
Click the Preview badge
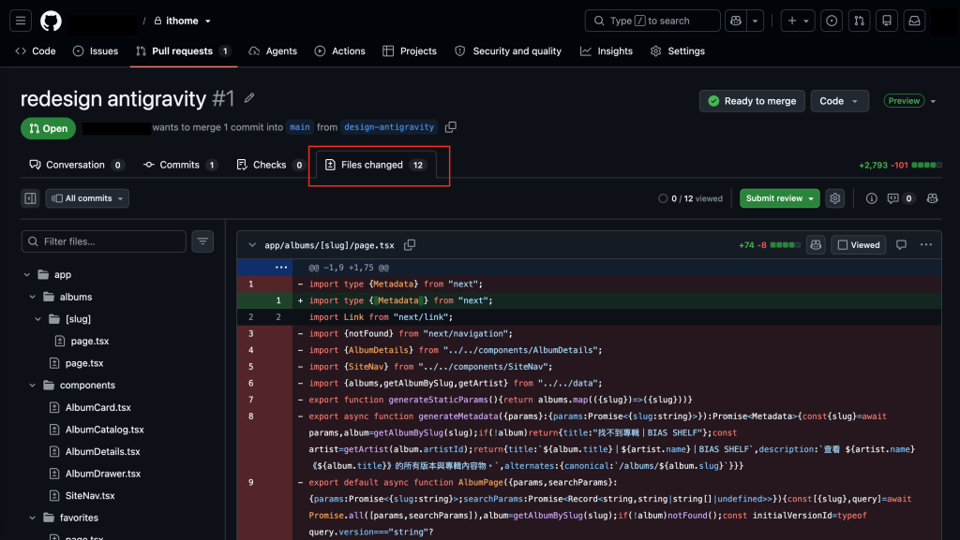[904, 101]
